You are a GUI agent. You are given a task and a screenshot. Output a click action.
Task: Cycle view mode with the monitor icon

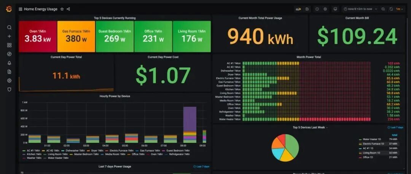[x=335, y=9]
